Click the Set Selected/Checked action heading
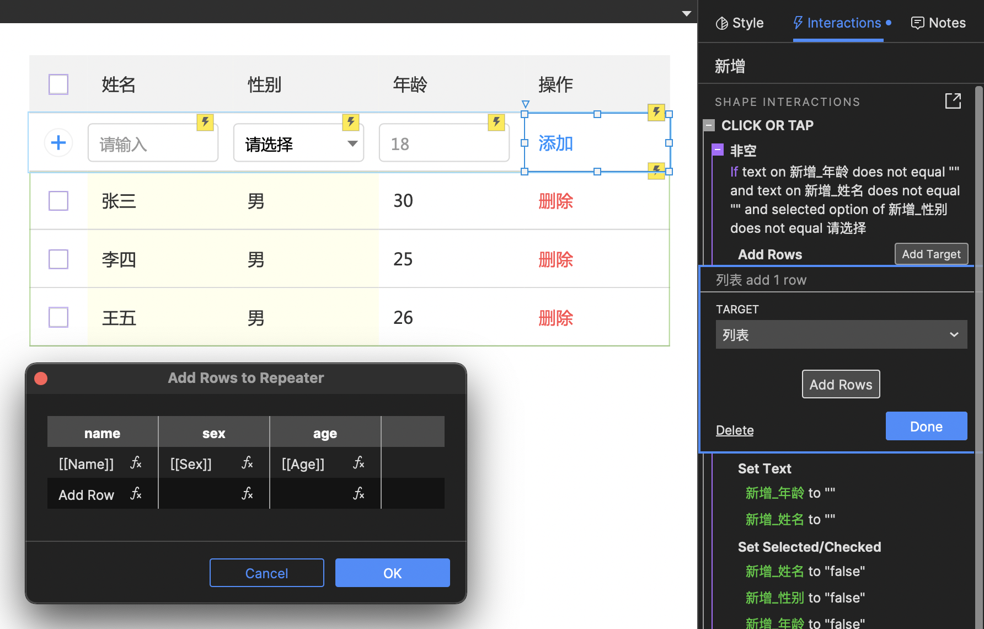Viewport: 984px width, 629px height. (809, 547)
